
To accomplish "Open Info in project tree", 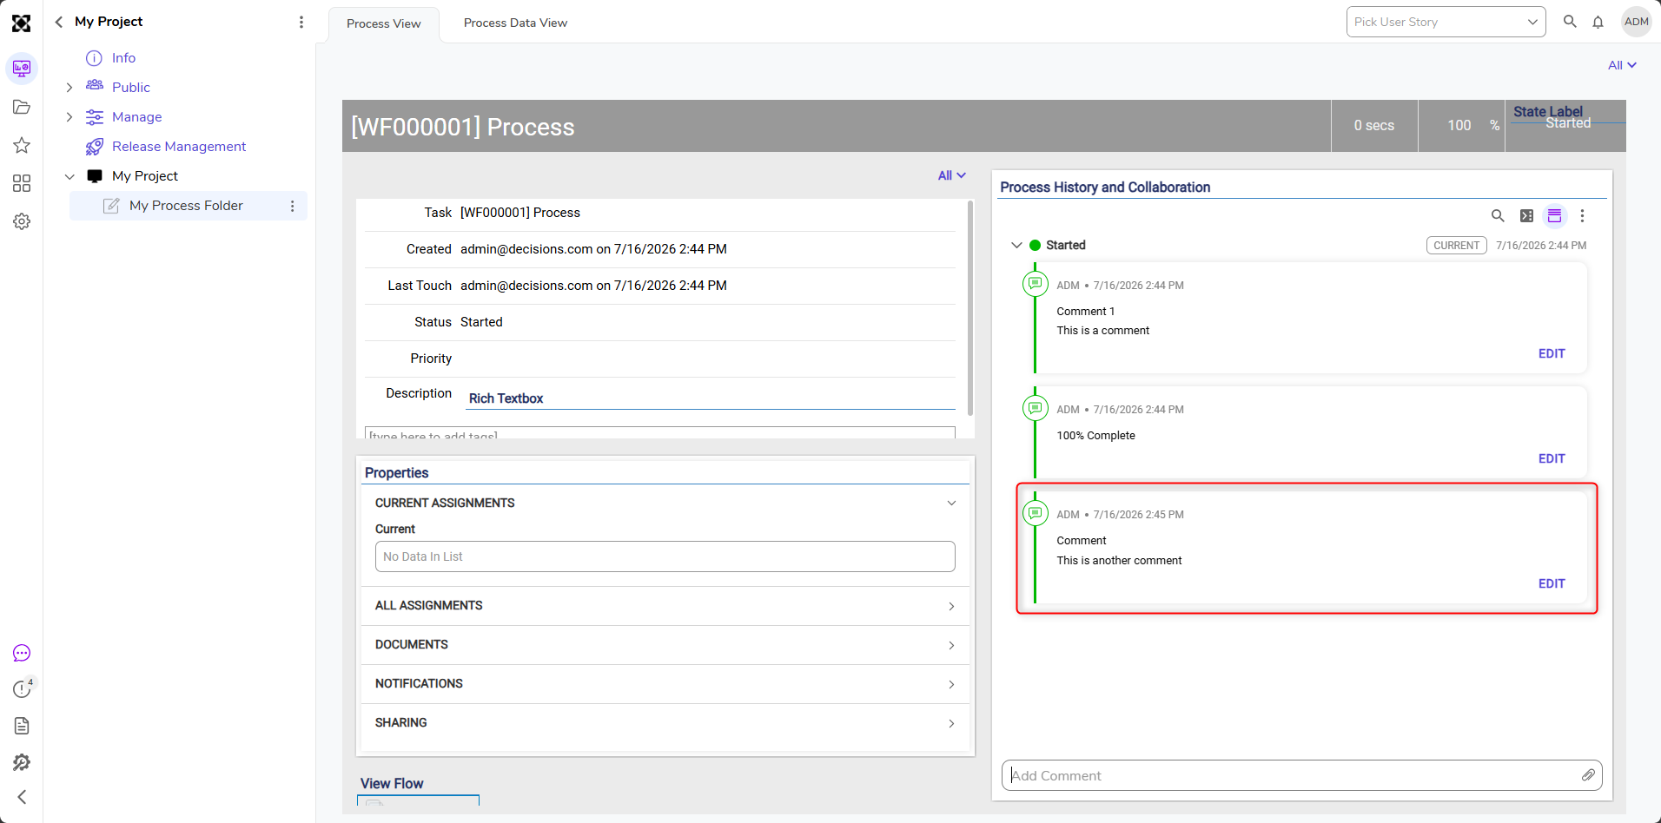I will 123,58.
